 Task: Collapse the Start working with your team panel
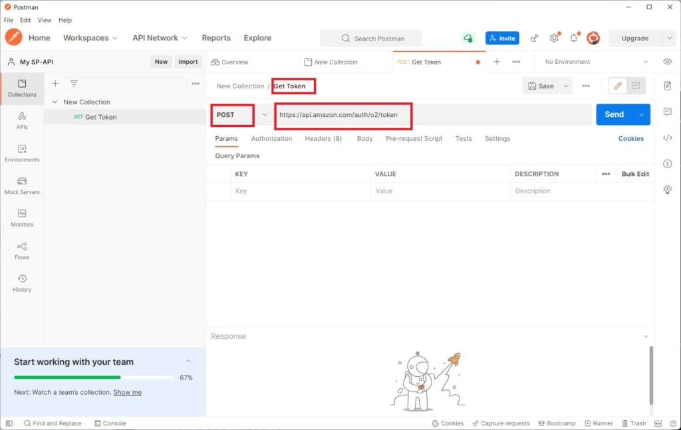(x=188, y=361)
